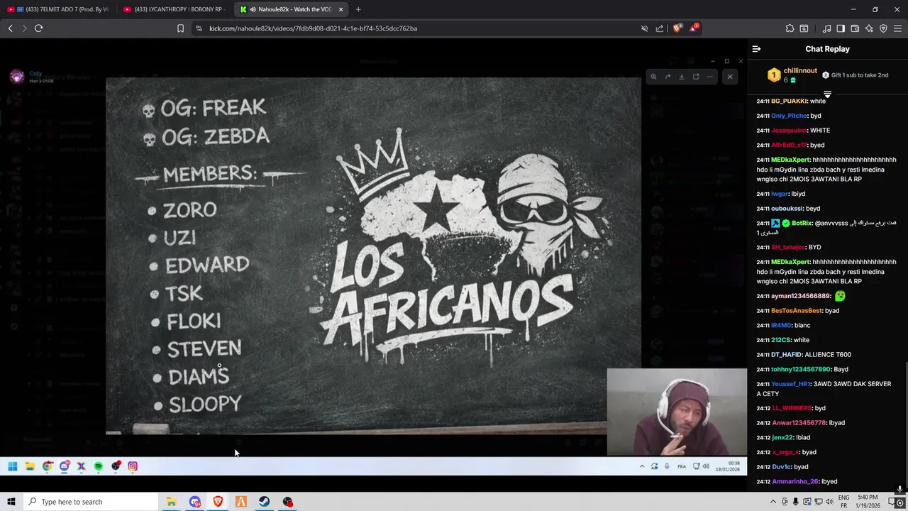The height and width of the screenshot is (511, 908).
Task: Click the URL address field
Action: tap(419, 28)
